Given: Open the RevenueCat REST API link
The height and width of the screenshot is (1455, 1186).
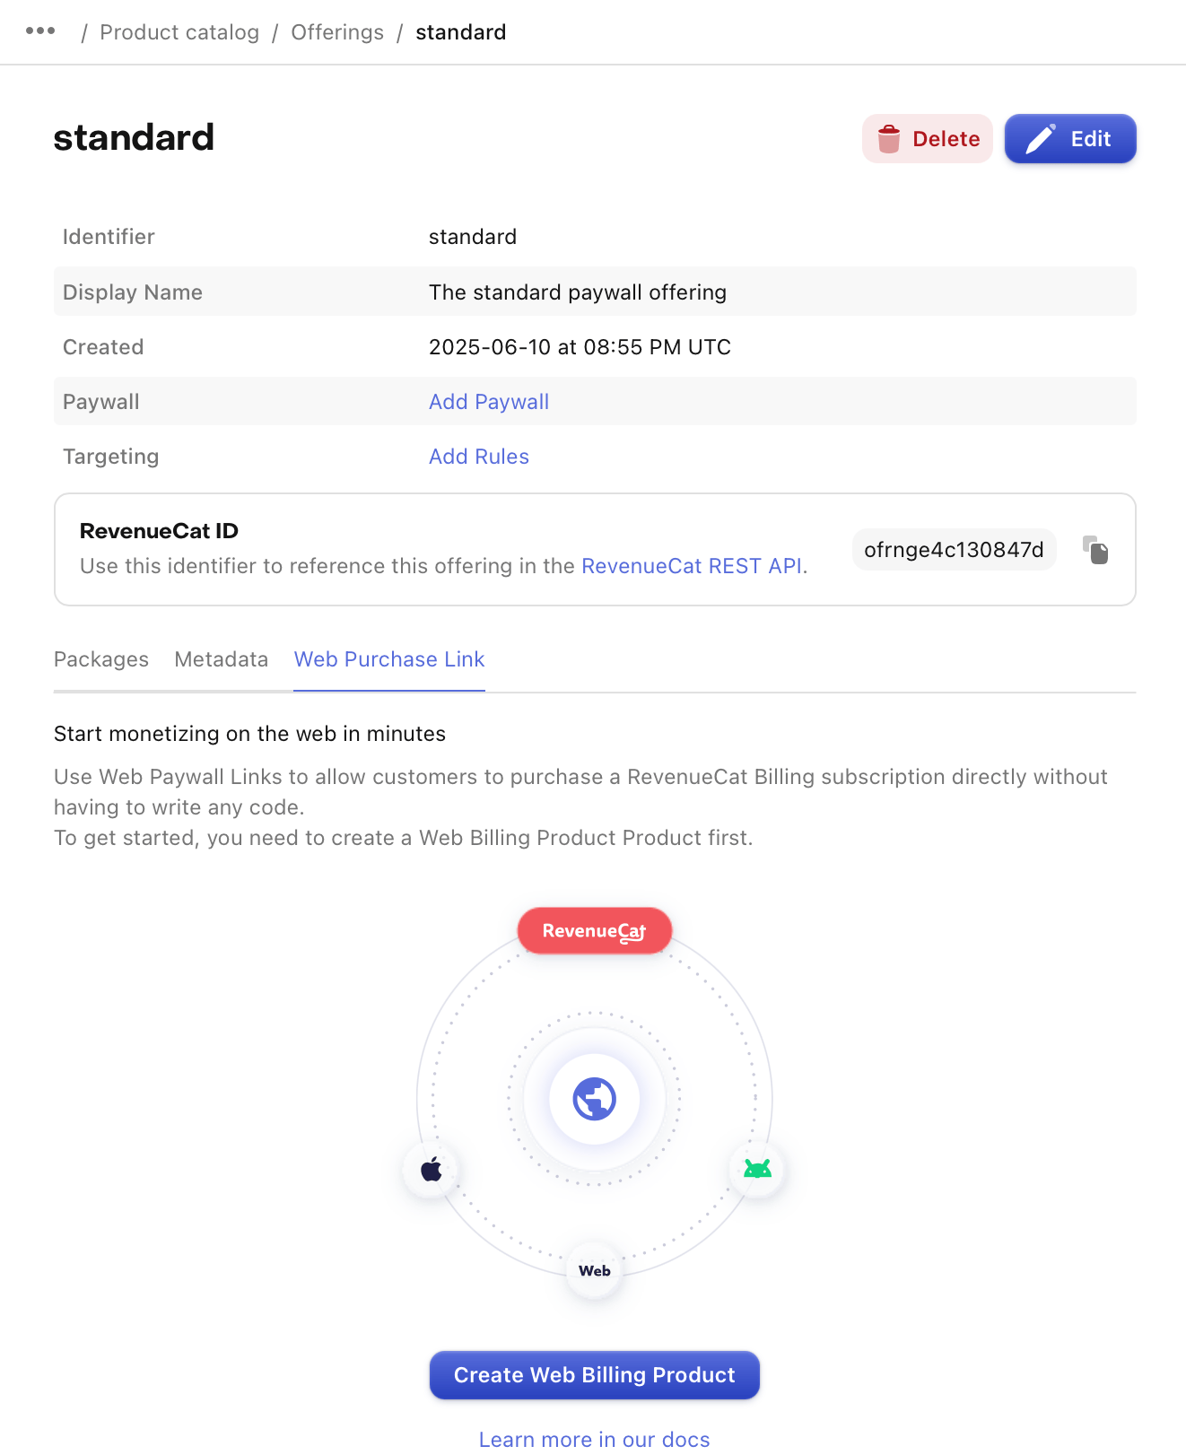Looking at the screenshot, I should pos(692,566).
